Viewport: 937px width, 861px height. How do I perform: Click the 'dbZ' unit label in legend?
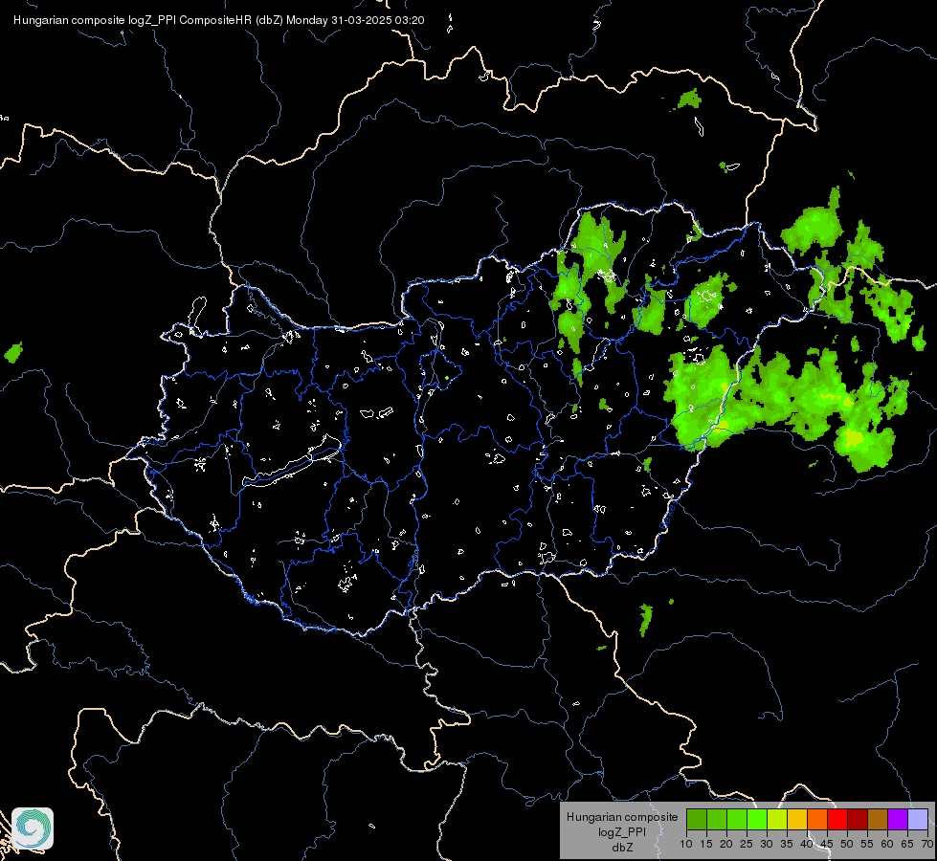[x=622, y=848]
